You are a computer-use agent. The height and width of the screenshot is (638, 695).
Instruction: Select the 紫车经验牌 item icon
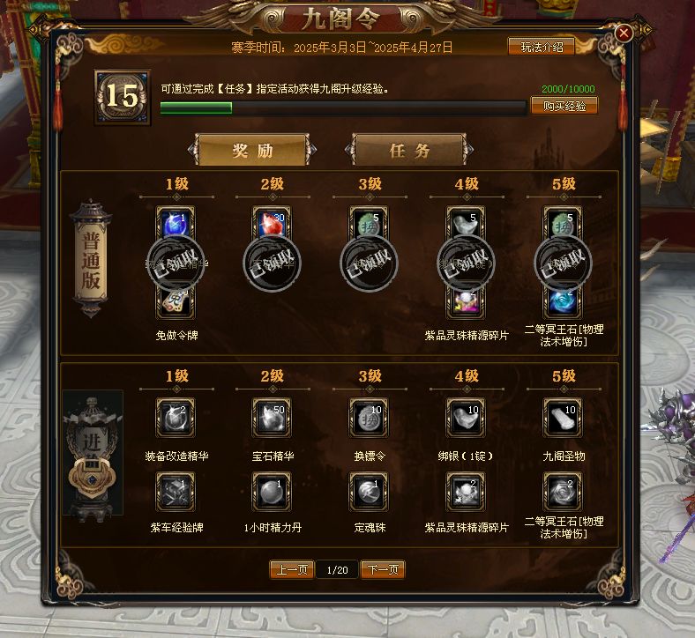[176, 492]
